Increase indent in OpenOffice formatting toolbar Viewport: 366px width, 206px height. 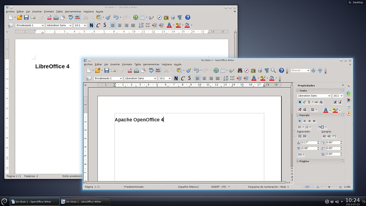pos(246,78)
